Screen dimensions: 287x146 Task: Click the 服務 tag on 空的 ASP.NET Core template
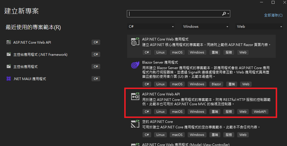[229, 135]
